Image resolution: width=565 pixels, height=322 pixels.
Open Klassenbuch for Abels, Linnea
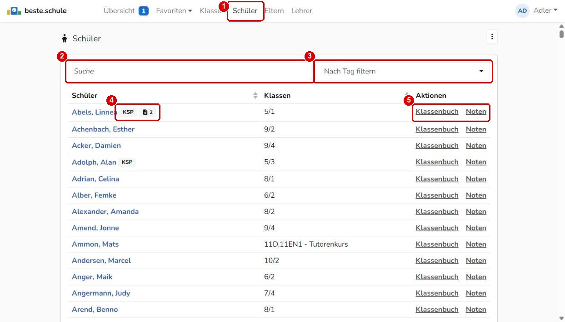coord(437,112)
